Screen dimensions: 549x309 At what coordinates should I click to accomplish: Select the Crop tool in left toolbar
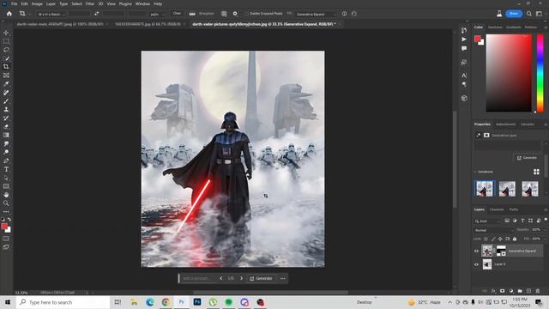point(6,67)
